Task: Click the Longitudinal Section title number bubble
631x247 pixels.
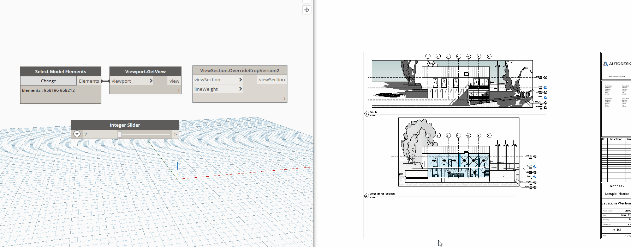Action: click(x=367, y=196)
